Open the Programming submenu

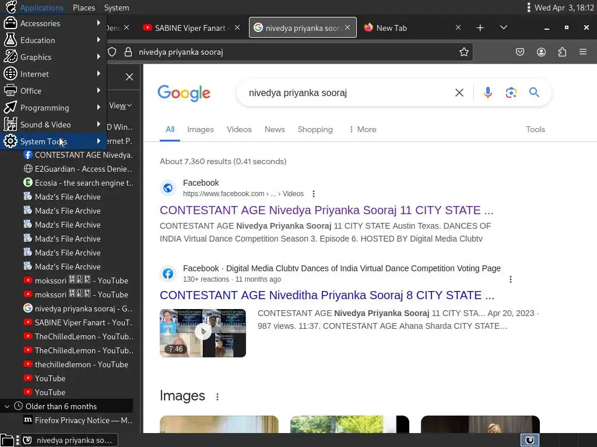(x=53, y=108)
